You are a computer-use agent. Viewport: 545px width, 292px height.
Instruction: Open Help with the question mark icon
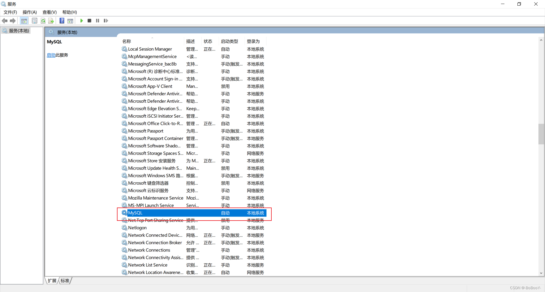(x=62, y=21)
